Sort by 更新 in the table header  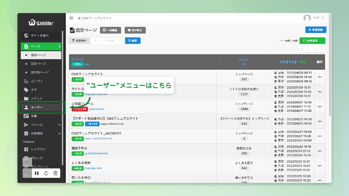click(302, 62)
